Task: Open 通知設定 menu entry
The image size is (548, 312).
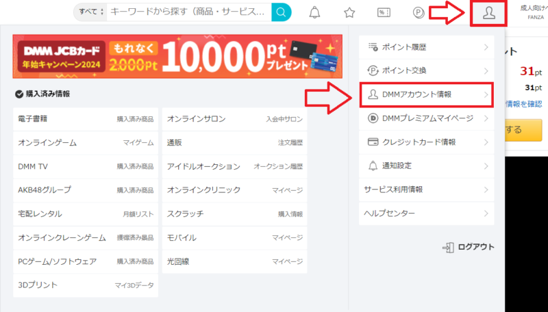Action: 426,166
